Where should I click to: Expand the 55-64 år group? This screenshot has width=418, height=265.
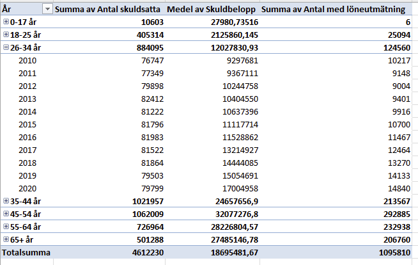tap(6, 227)
